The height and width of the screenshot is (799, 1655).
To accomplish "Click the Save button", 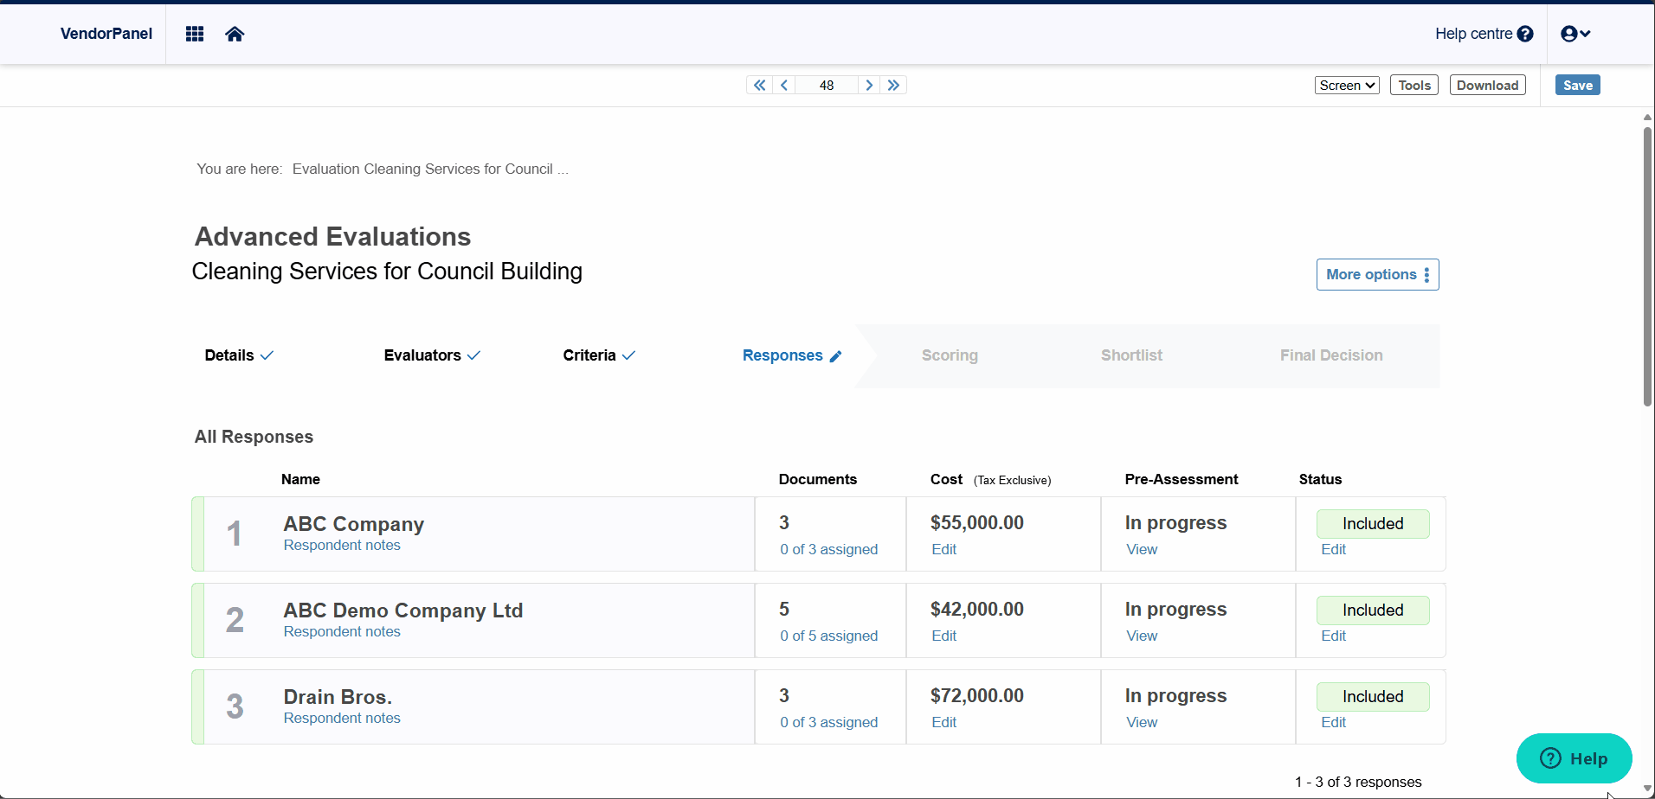I will 1577,85.
